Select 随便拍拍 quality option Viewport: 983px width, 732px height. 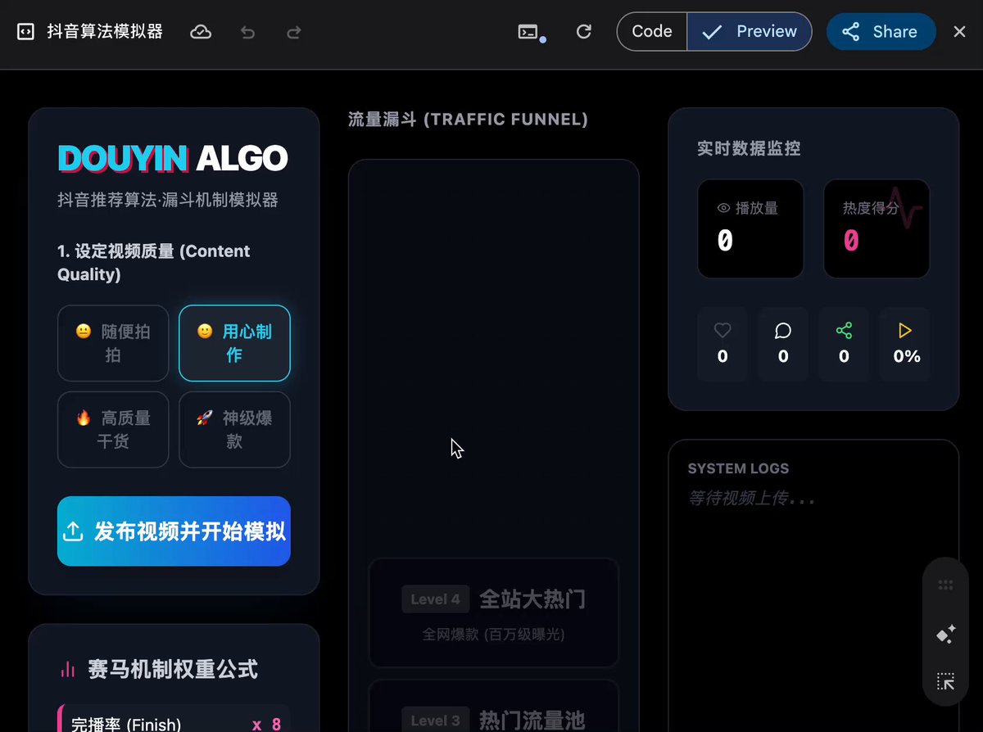pyautogui.click(x=113, y=343)
